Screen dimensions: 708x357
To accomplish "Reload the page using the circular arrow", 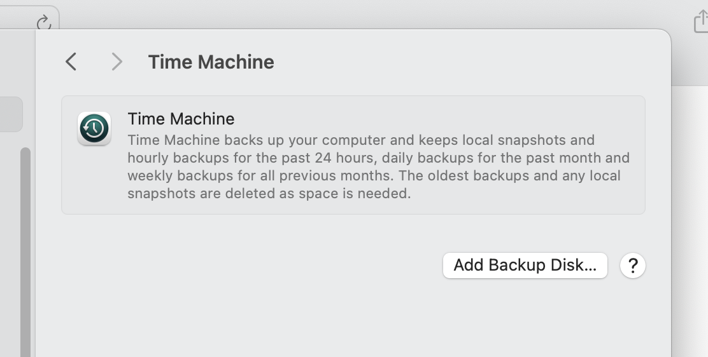I will [x=44, y=22].
